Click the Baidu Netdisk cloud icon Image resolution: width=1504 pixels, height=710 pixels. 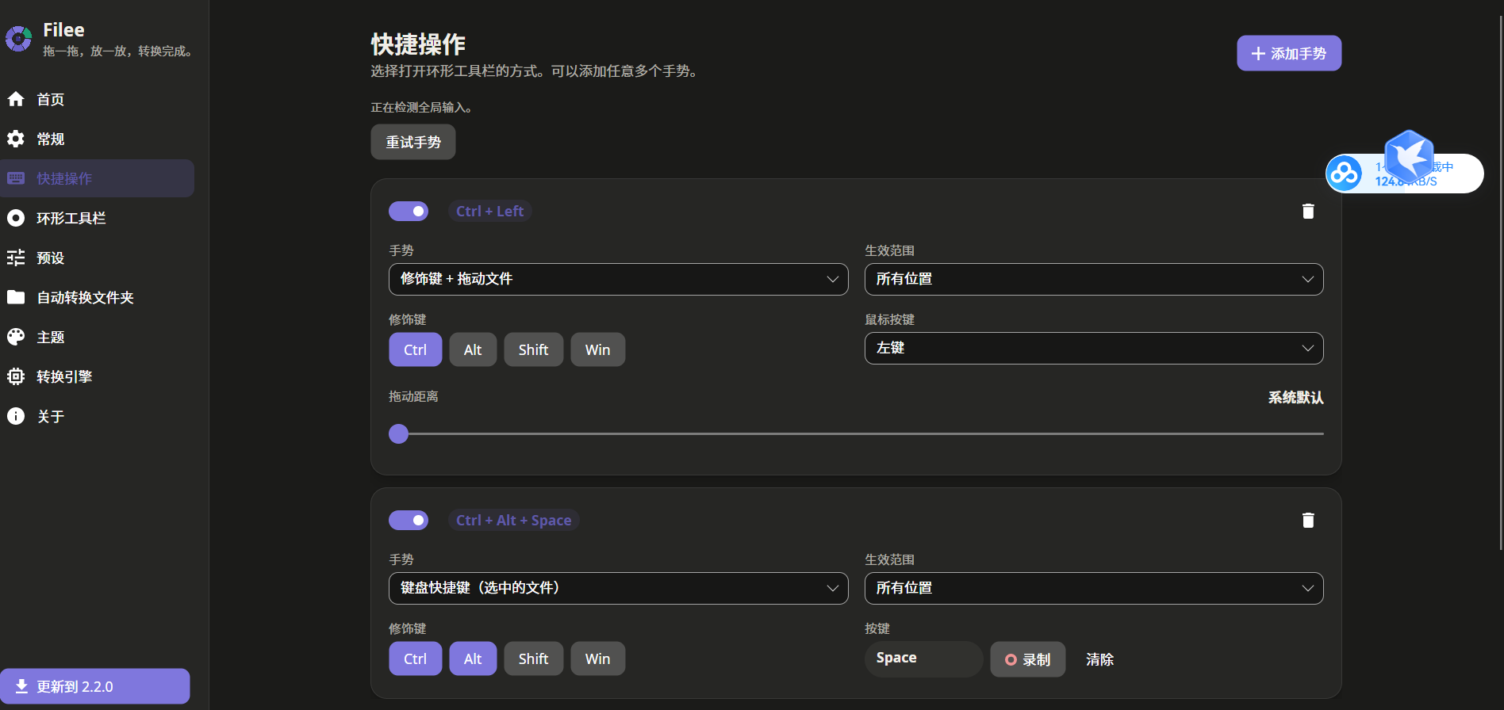tap(1345, 174)
